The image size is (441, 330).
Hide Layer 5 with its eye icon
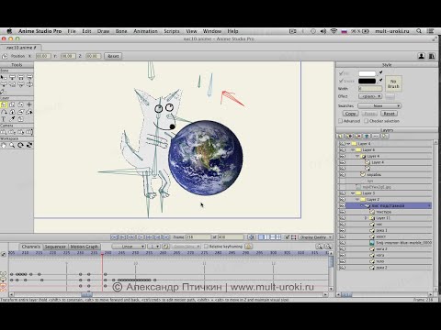coord(343,193)
